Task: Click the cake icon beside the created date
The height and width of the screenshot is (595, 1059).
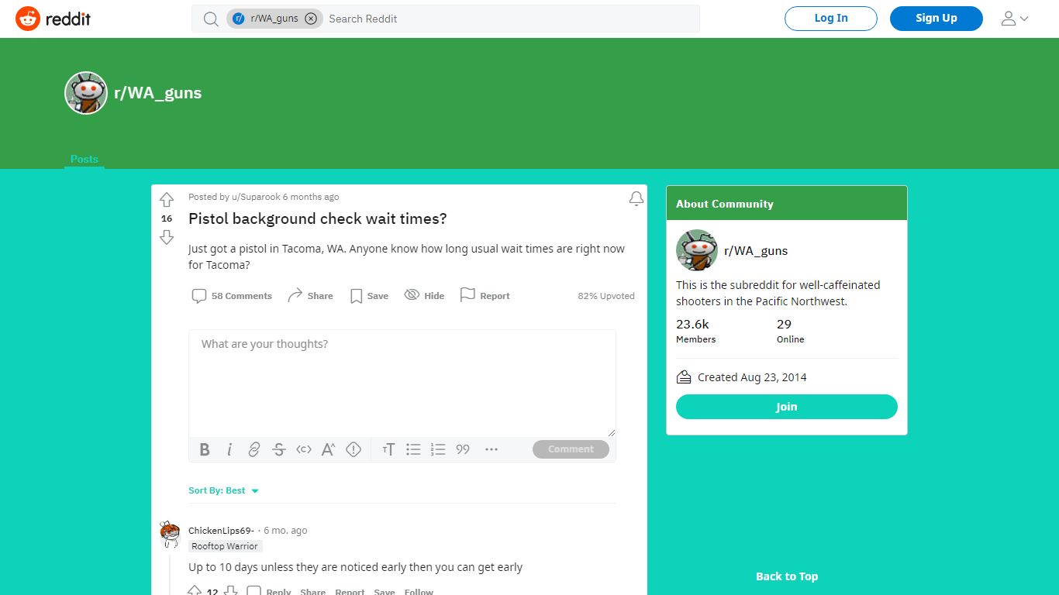Action: click(684, 377)
